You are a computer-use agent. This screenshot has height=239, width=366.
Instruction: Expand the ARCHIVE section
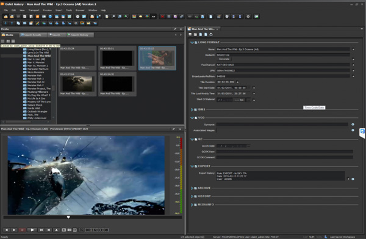(x=192, y=188)
